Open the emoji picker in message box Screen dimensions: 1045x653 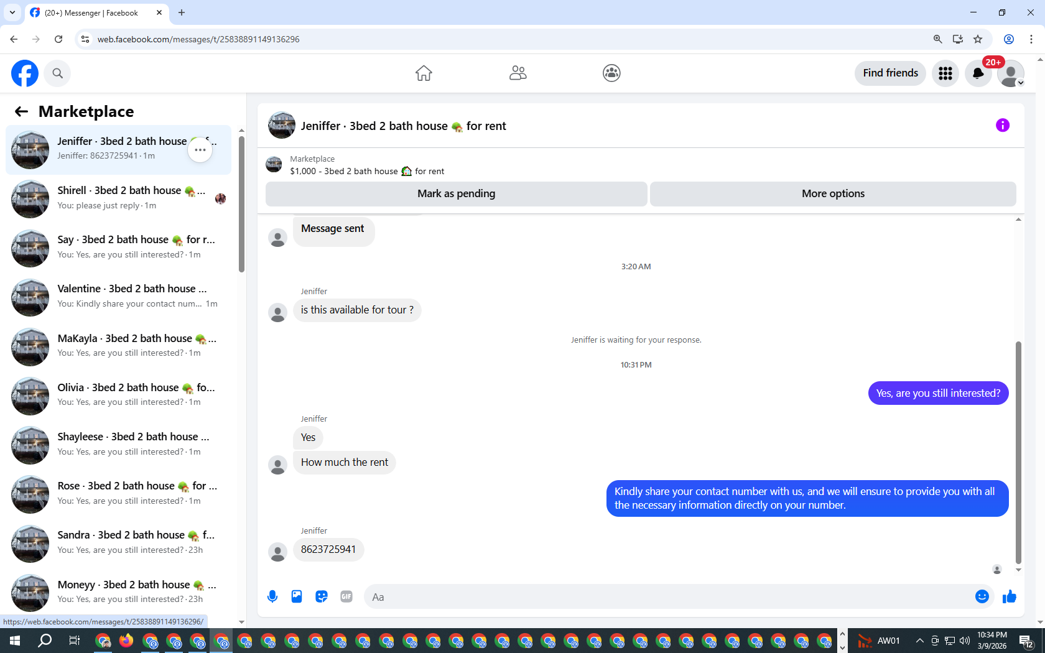[982, 597]
